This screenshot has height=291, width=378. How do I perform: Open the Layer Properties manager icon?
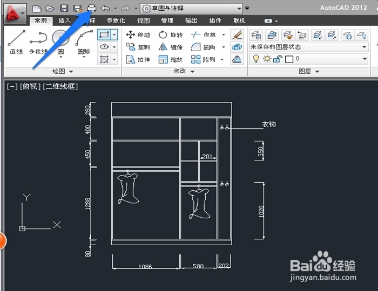256,35
